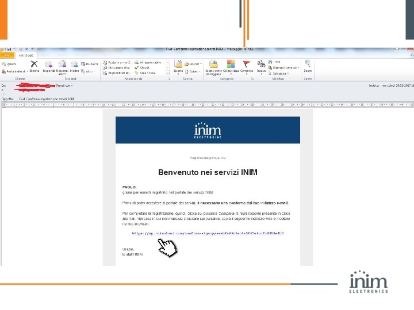Forward the message with Inoltra
The height and width of the screenshot is (310, 414).
coord(74,67)
